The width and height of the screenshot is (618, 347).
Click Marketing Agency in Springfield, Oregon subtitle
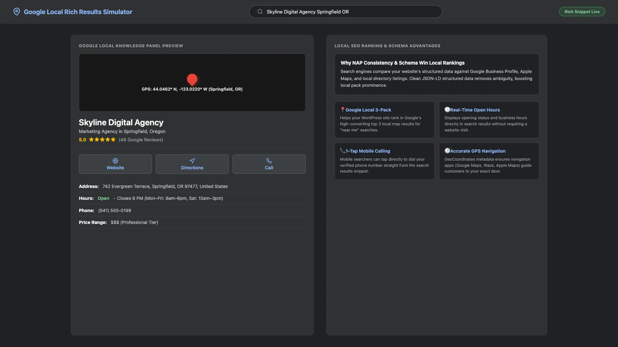(x=122, y=131)
